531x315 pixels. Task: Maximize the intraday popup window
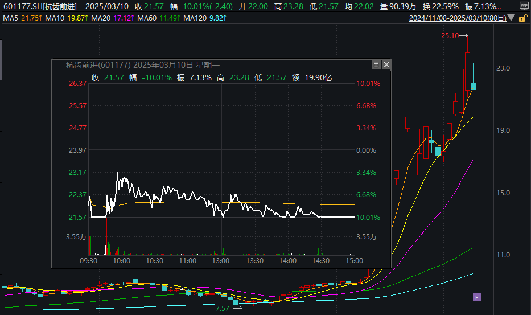pos(376,65)
